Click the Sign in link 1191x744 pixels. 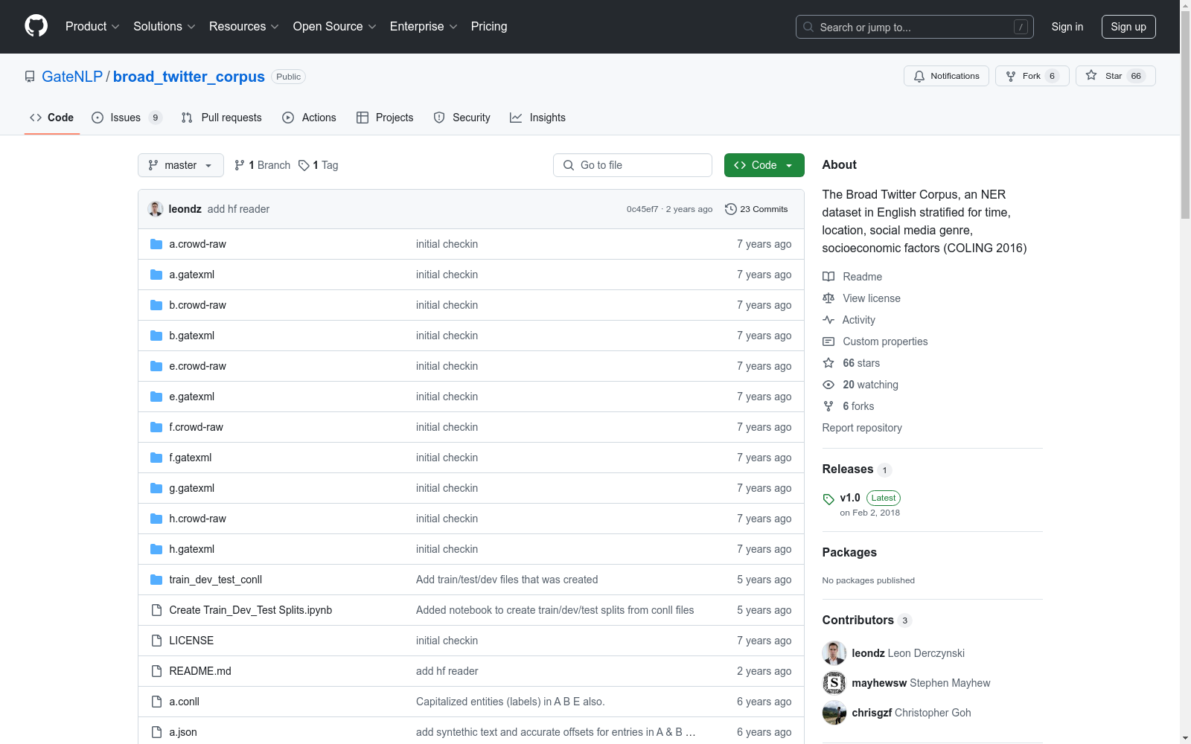(1067, 27)
